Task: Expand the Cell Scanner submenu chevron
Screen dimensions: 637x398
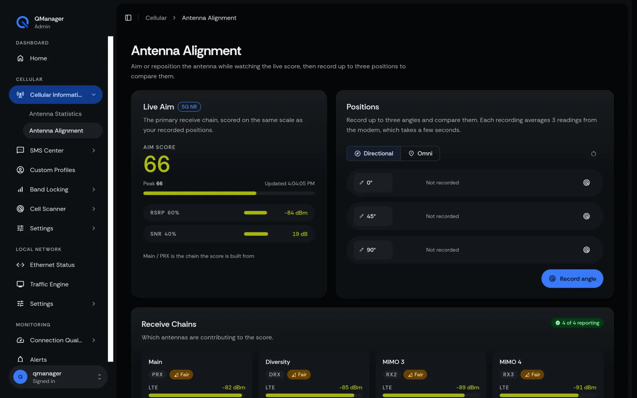Action: (94, 209)
